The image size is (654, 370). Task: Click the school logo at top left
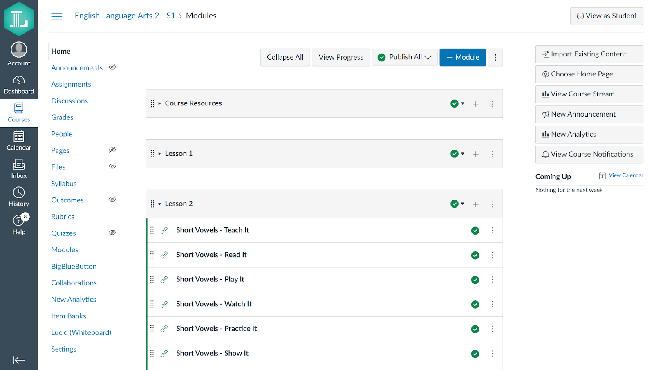point(19,19)
